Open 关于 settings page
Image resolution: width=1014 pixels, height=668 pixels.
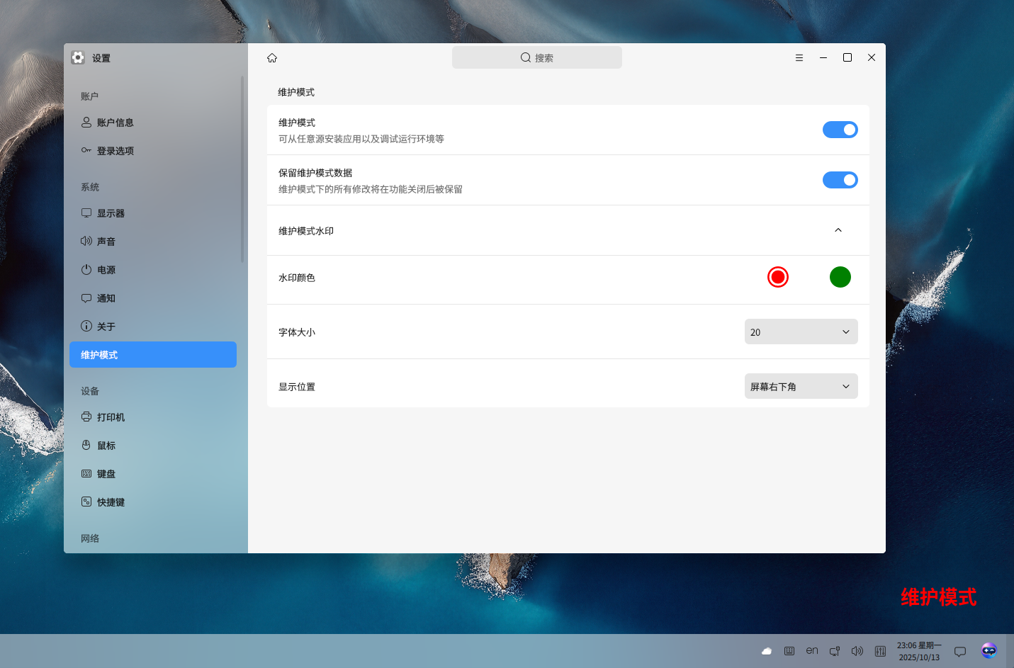point(153,327)
